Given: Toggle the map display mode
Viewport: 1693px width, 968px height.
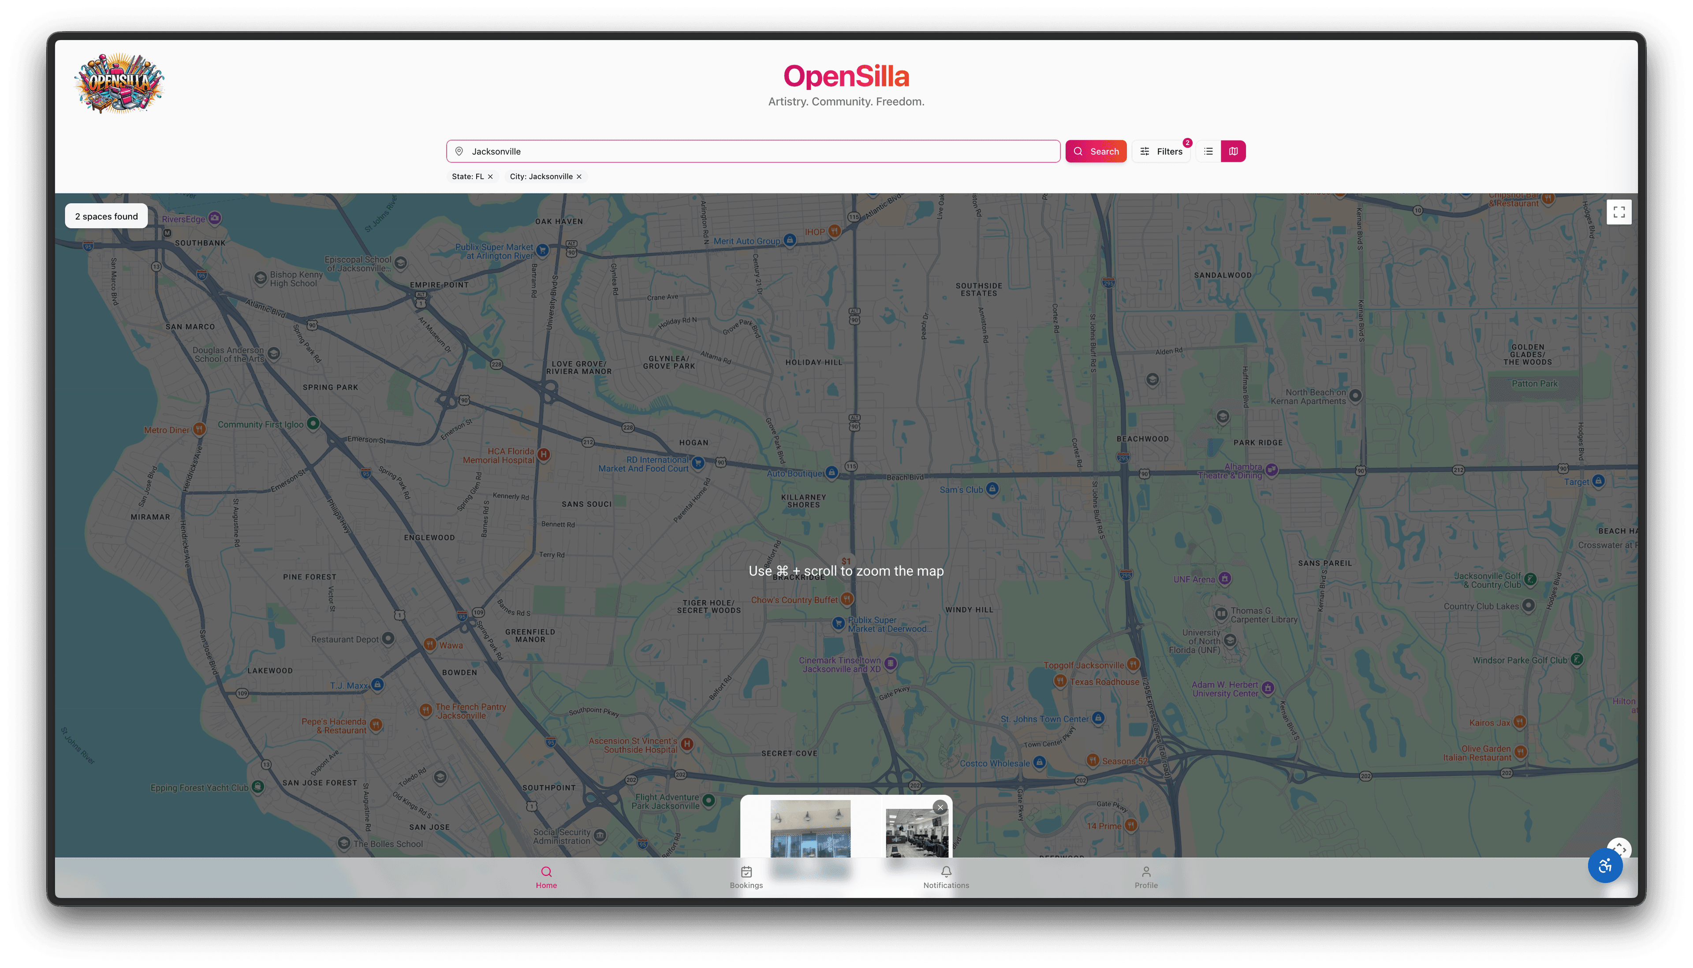Looking at the screenshot, I should click(x=1234, y=151).
